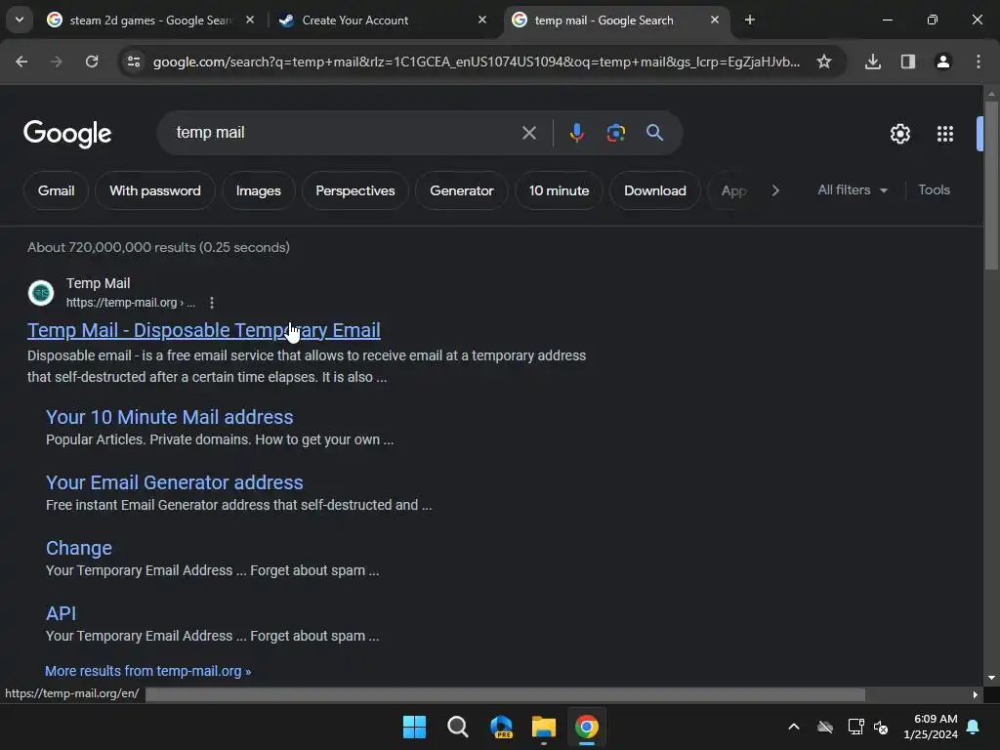Open Windows Start menu
The image size is (1000, 750).
point(414,727)
